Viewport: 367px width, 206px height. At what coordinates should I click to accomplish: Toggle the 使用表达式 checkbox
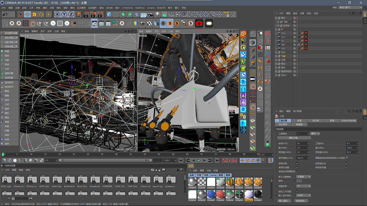coord(347,163)
